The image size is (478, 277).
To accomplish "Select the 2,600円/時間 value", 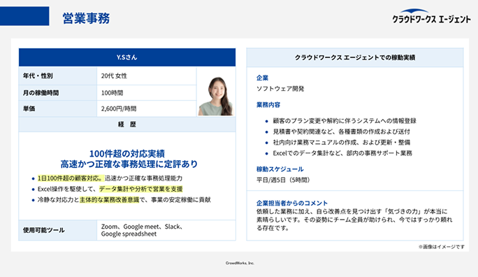I will [119, 108].
